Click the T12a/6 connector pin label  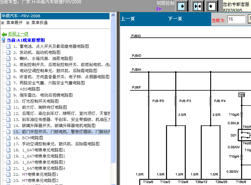click(148, 182)
